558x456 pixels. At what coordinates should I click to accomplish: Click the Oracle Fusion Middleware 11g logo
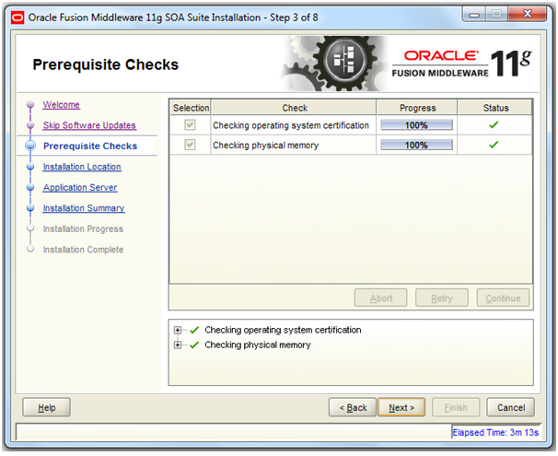pyautogui.click(x=461, y=64)
